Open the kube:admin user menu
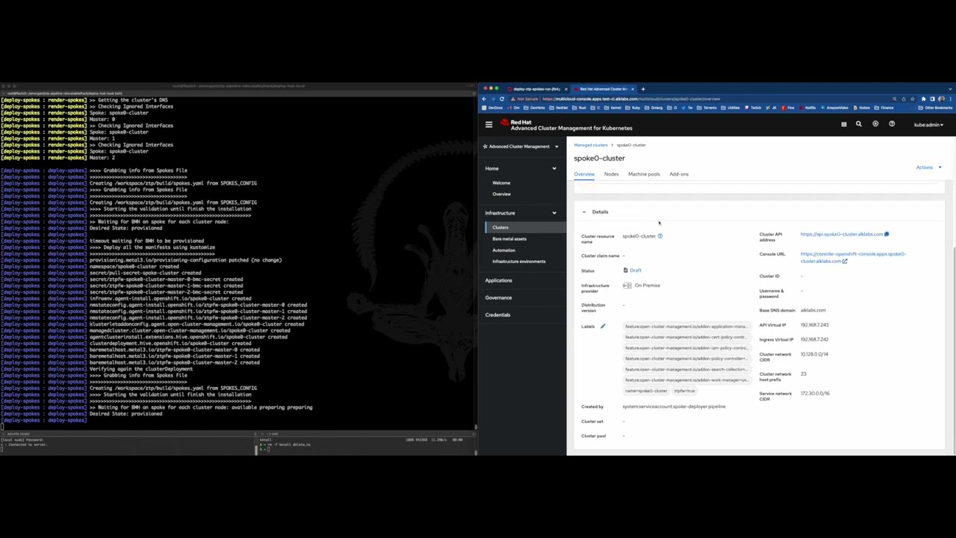This screenshot has height=538, width=956. pos(928,125)
